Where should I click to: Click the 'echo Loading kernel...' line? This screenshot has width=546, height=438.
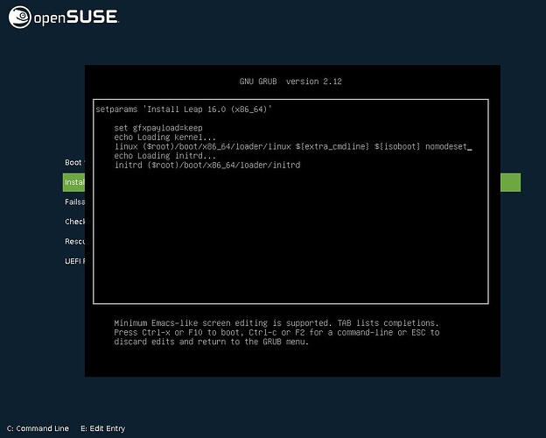pos(164,137)
